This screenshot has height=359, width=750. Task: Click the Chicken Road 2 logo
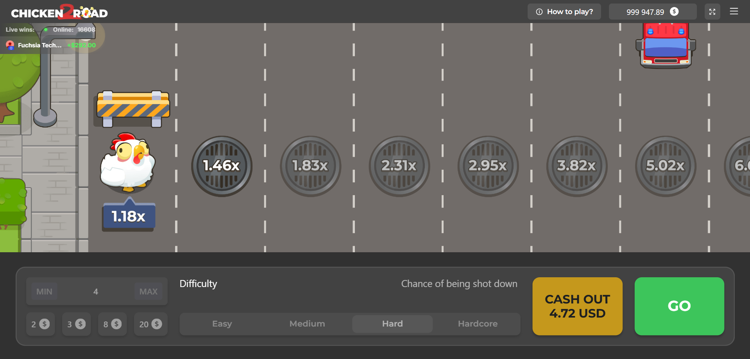59,12
